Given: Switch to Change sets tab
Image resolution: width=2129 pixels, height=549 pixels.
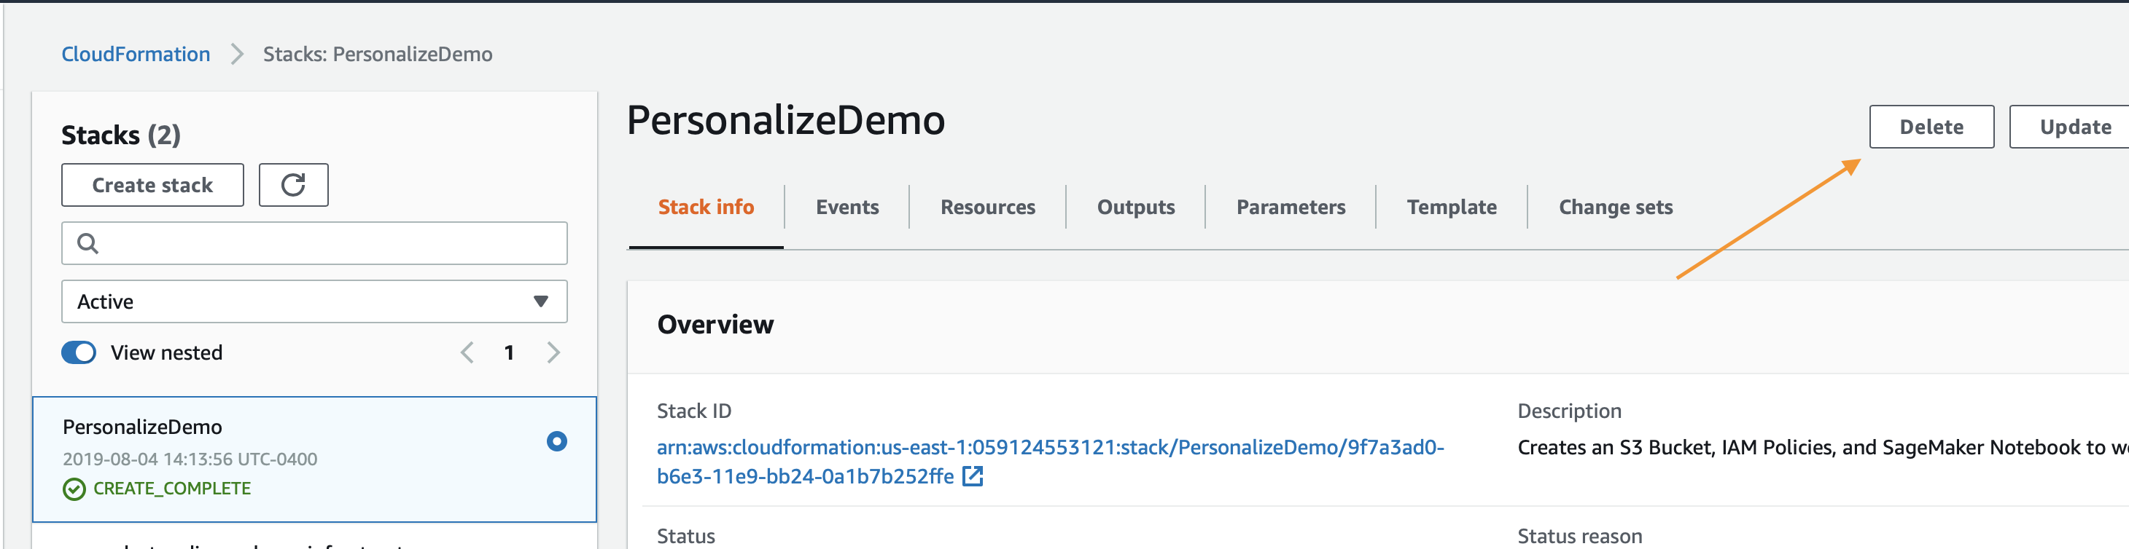Looking at the screenshot, I should 1615,208.
